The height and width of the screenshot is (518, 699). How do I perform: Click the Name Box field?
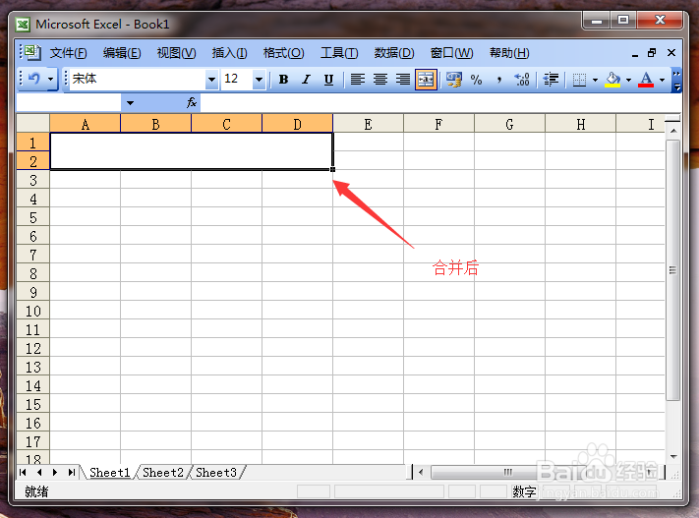click(x=69, y=103)
